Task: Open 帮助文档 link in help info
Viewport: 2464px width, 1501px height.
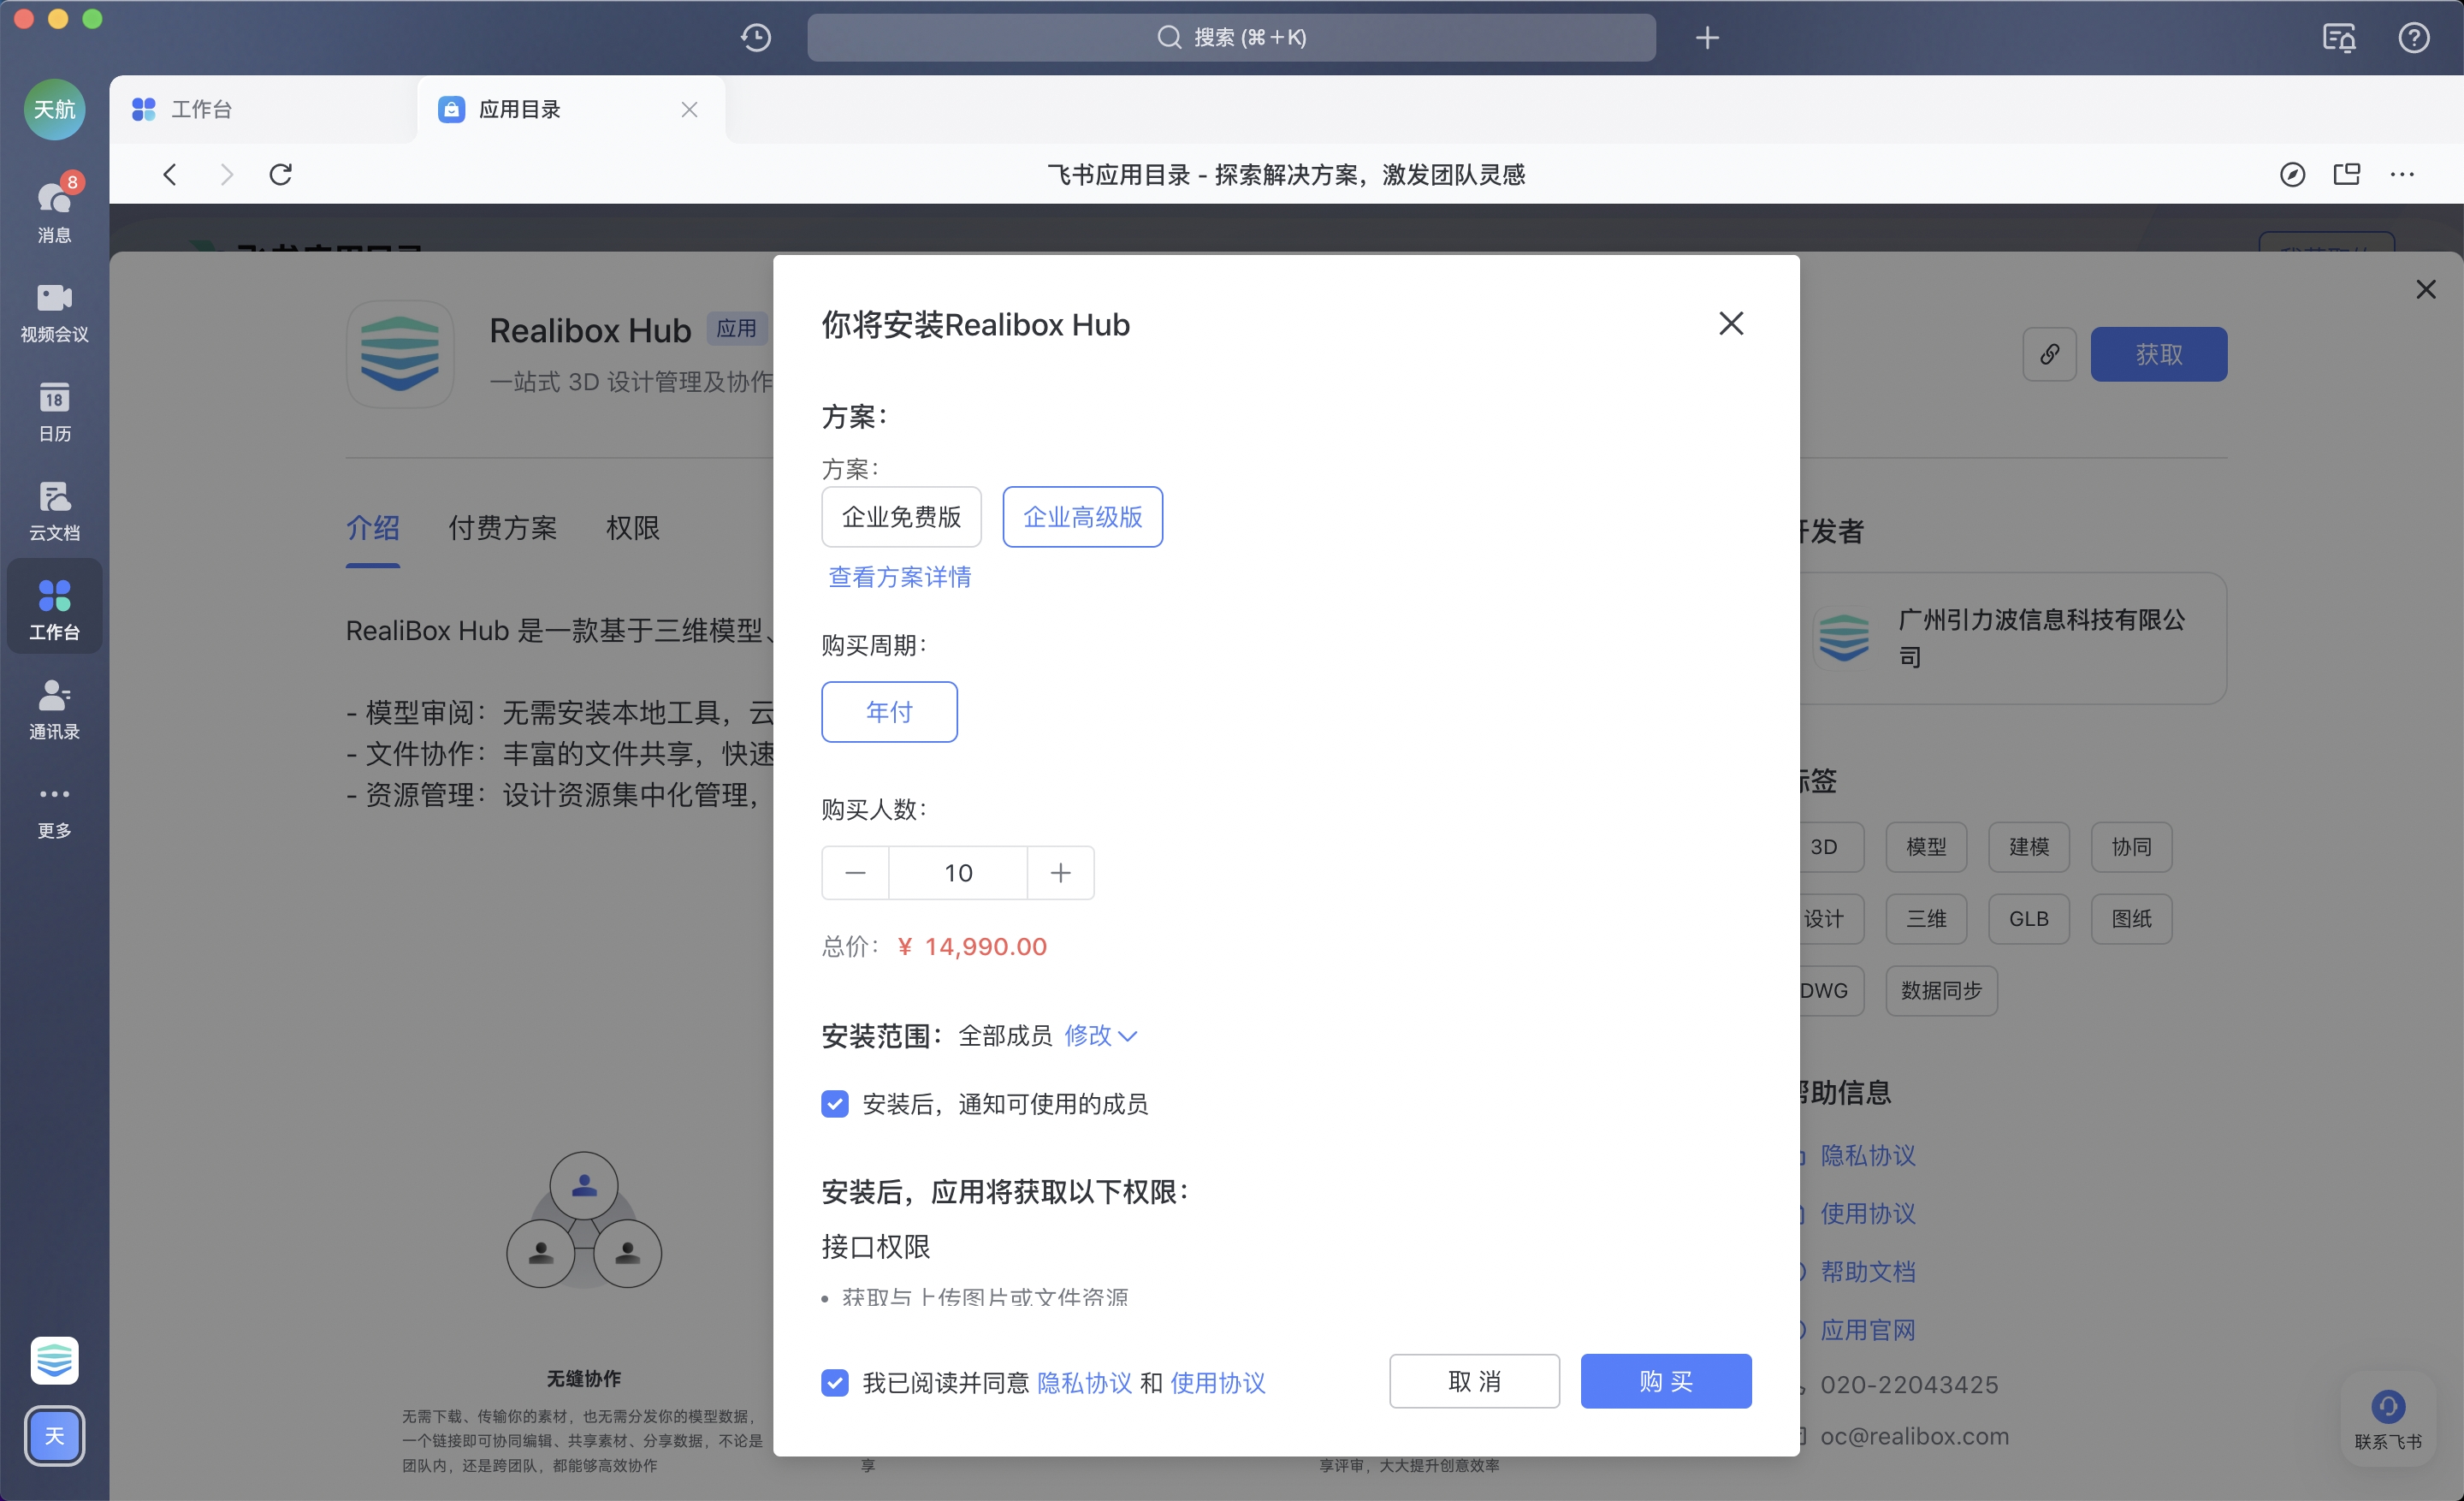Action: pyautogui.click(x=1867, y=1272)
